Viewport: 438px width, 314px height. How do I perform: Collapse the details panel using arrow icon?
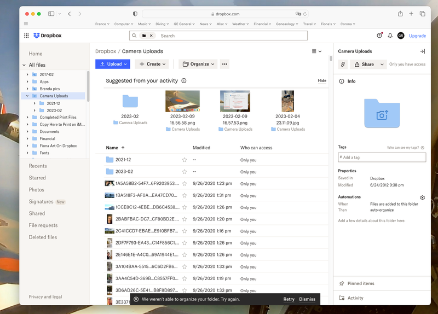422,51
